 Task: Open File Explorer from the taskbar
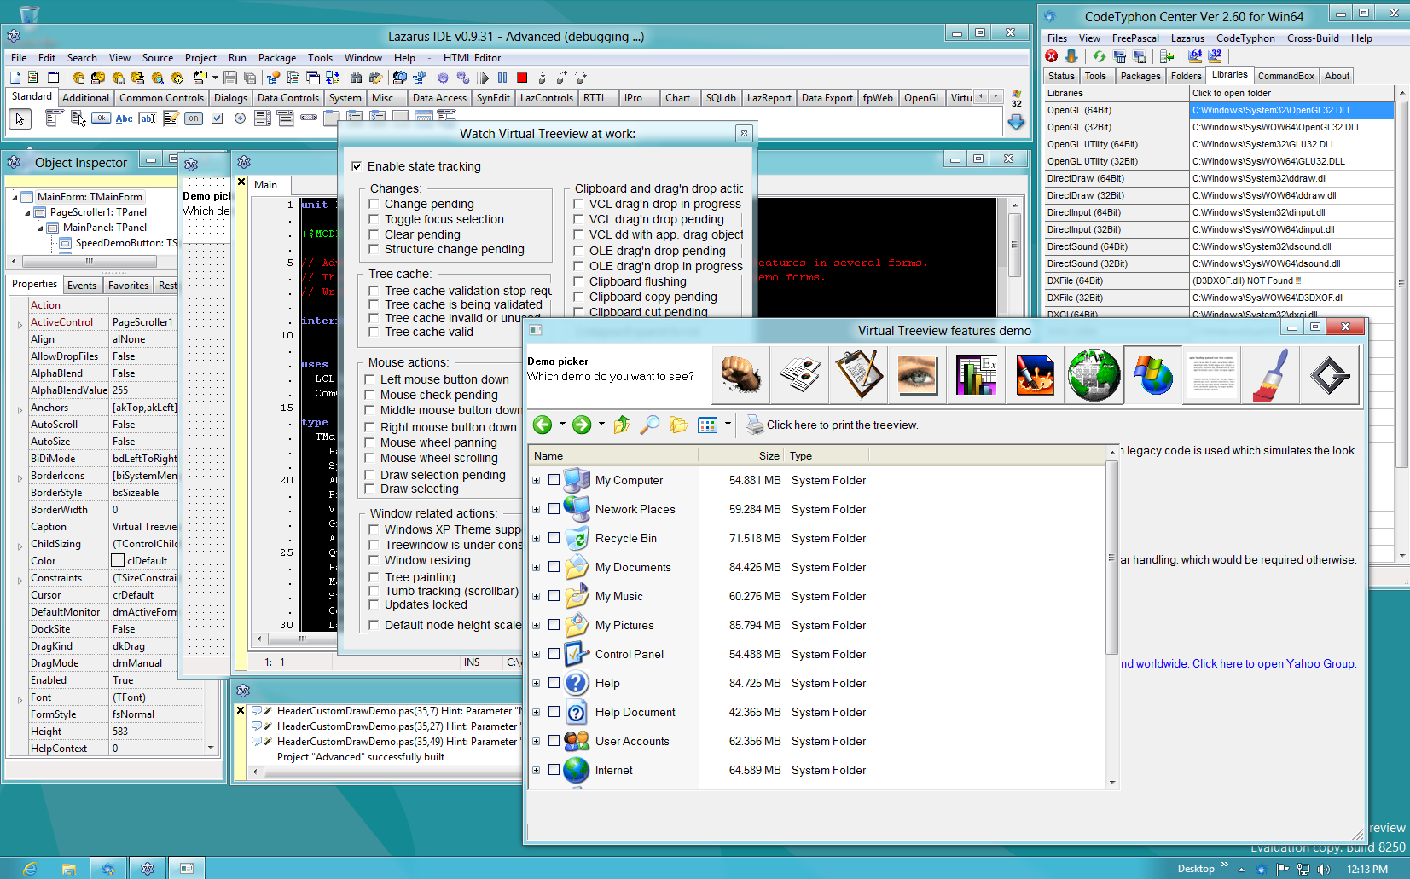point(69,869)
